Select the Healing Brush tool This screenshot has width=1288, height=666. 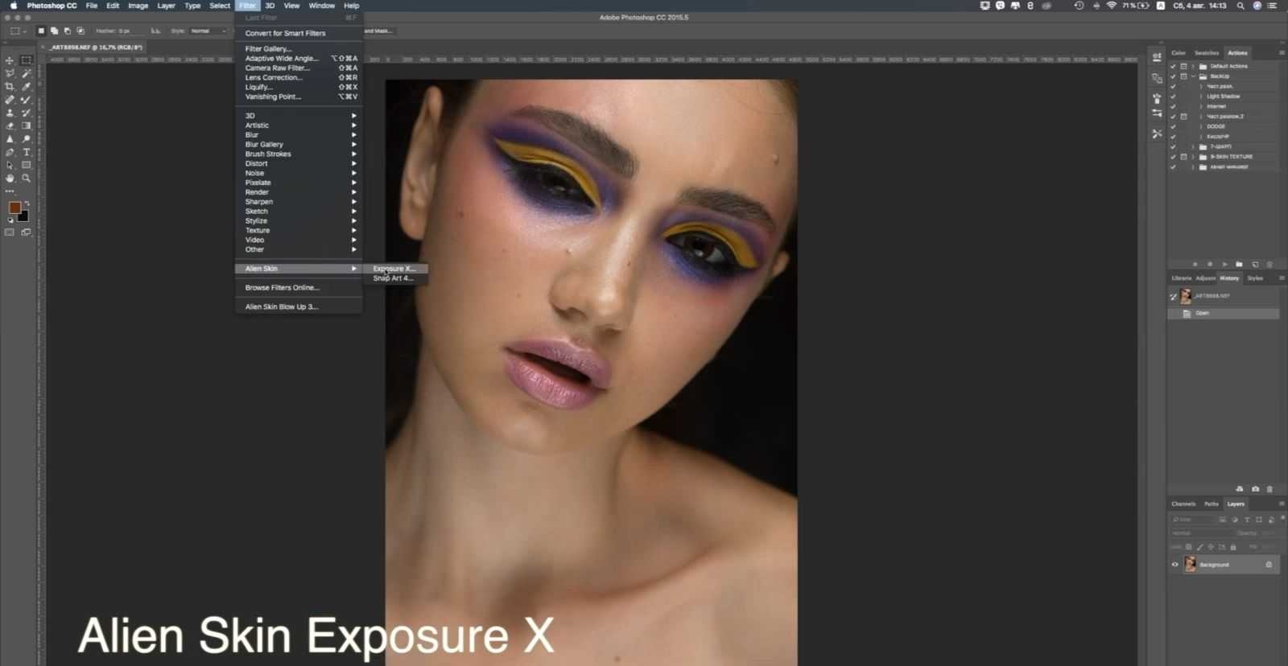point(10,100)
